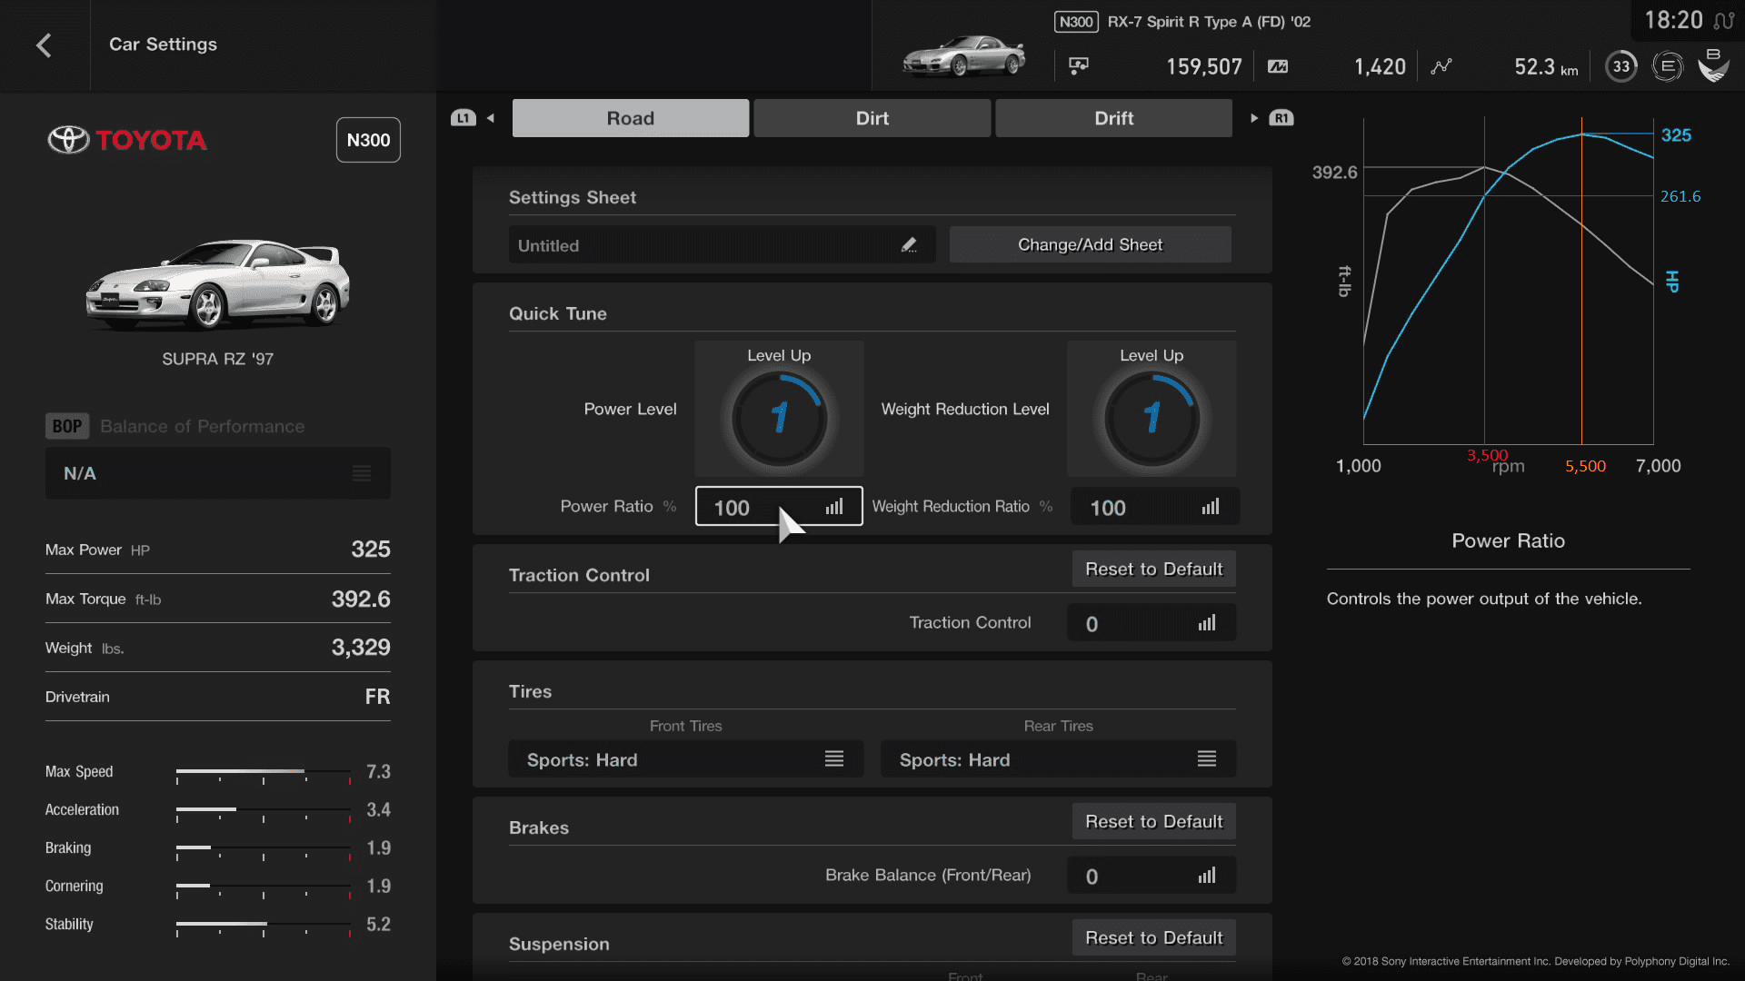Switch to the Road tab
This screenshot has height=981, width=1745.
click(631, 117)
